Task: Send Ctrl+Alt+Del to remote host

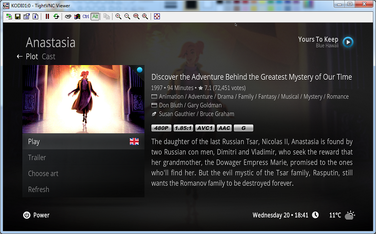Action: click(68, 17)
